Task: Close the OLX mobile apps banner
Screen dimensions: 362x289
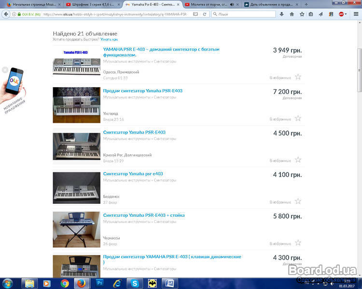Action: tap(5, 69)
